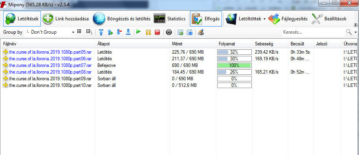This screenshot has height=155, width=359.
Task: Move selected download to top
Action: [101, 32]
